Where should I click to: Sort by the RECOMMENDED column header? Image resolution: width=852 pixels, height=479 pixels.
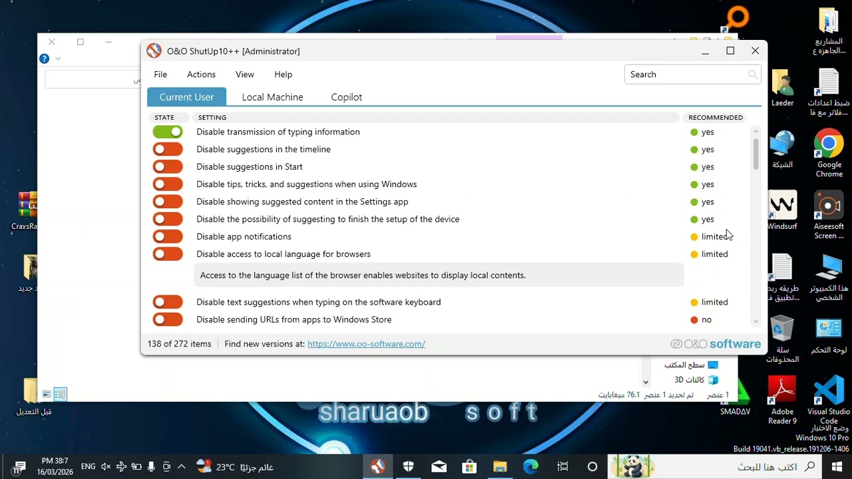pyautogui.click(x=716, y=117)
